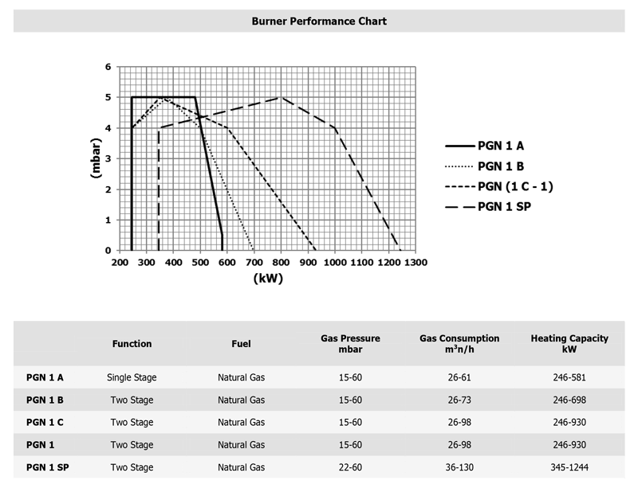This screenshot has width=638, height=492.
Task: Click the Single Stage function cell
Action: click(x=132, y=377)
